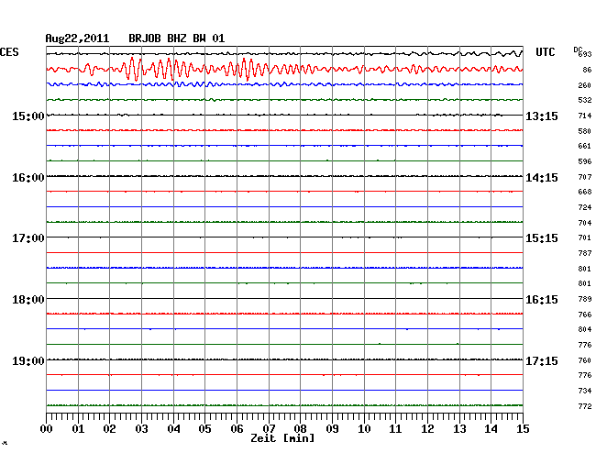Select the DC value 772
596x453 pixels.
[585, 406]
